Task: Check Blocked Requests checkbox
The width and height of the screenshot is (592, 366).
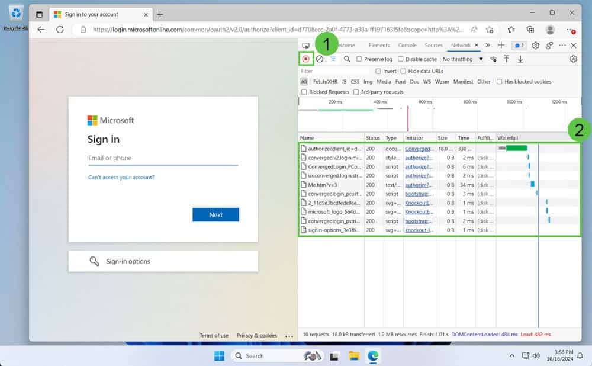Action: [x=304, y=92]
